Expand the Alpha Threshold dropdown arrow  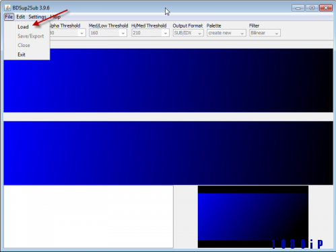(x=81, y=33)
